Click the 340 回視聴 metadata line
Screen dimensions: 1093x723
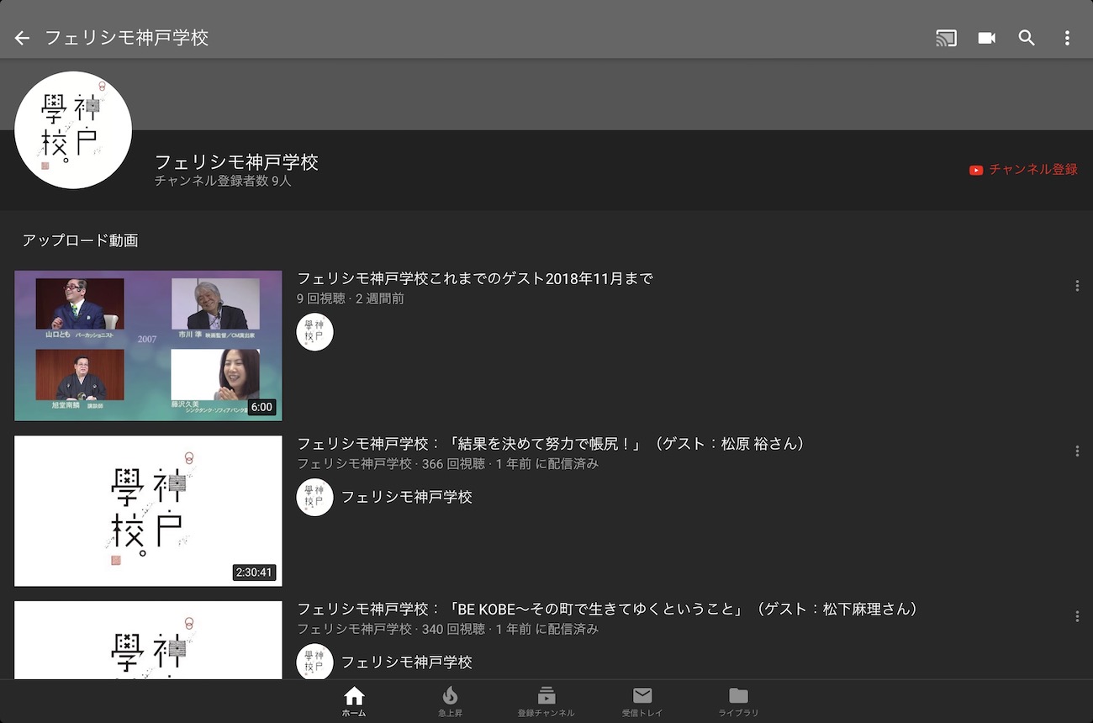click(x=447, y=629)
